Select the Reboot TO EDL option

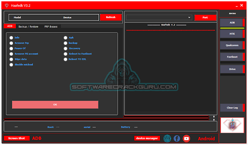(65, 59)
